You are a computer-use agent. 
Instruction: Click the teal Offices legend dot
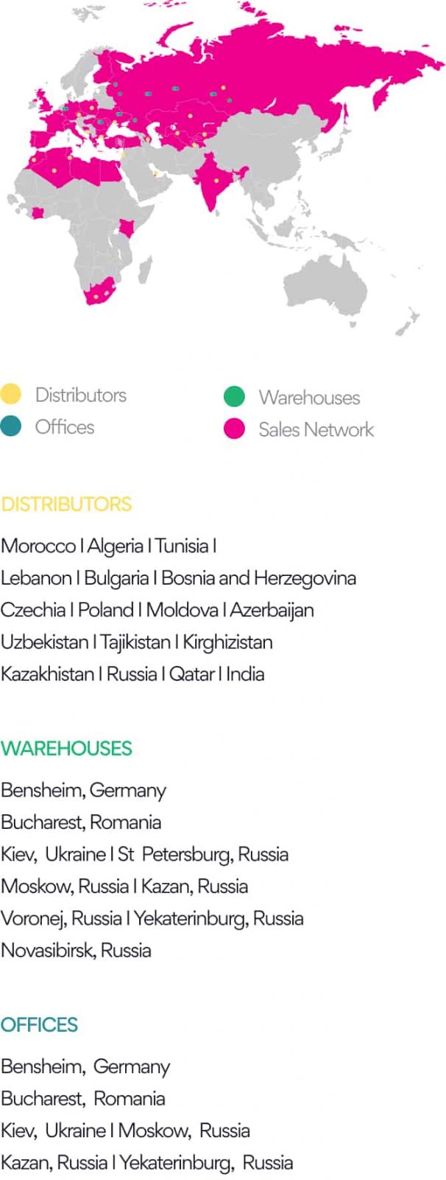pyautogui.click(x=11, y=426)
